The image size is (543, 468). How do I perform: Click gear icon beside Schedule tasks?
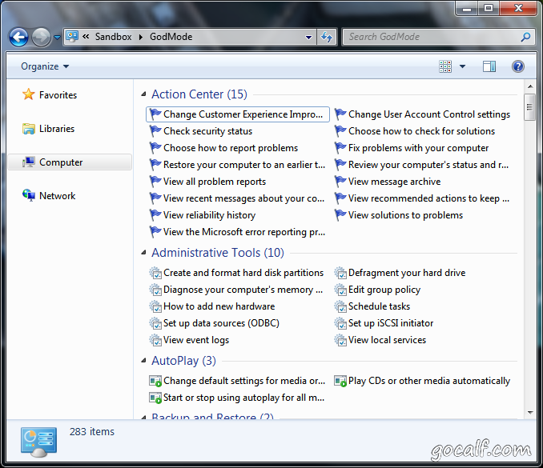coord(340,306)
